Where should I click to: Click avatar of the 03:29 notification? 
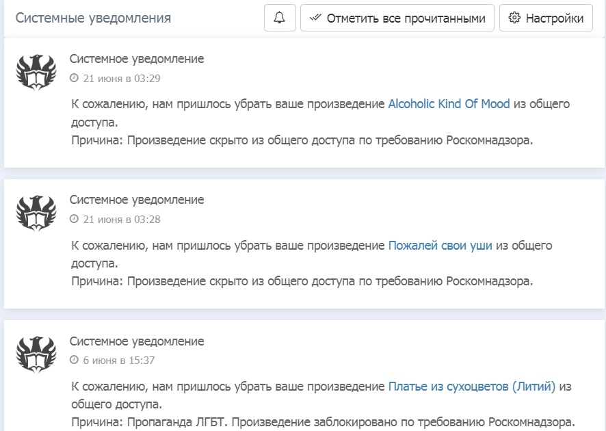tap(36, 73)
